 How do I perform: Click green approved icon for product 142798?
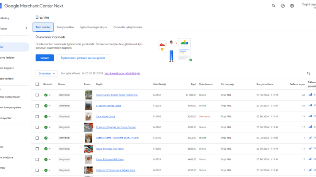(46, 138)
